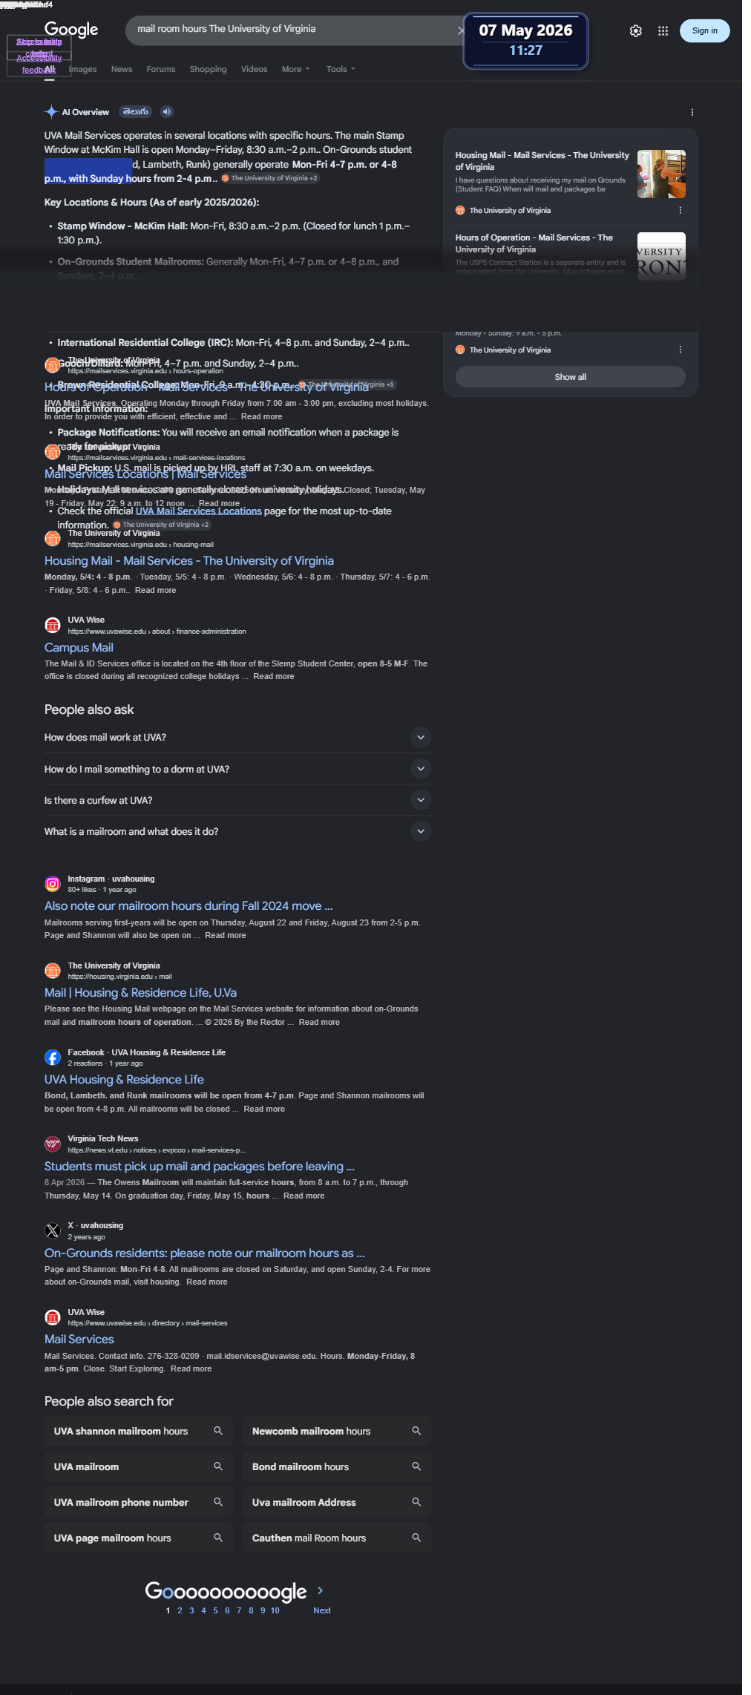Switch to the Images tab
Image resolution: width=751 pixels, height=1695 pixels.
point(83,69)
